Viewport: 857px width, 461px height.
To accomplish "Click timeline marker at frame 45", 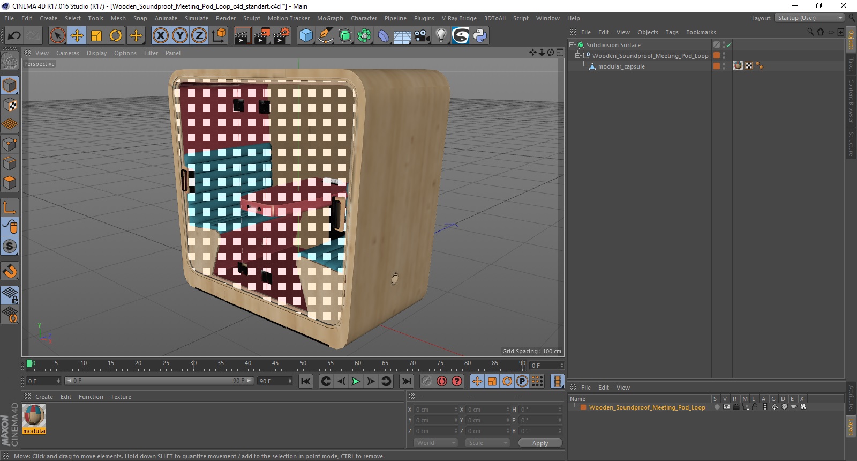I will point(275,365).
